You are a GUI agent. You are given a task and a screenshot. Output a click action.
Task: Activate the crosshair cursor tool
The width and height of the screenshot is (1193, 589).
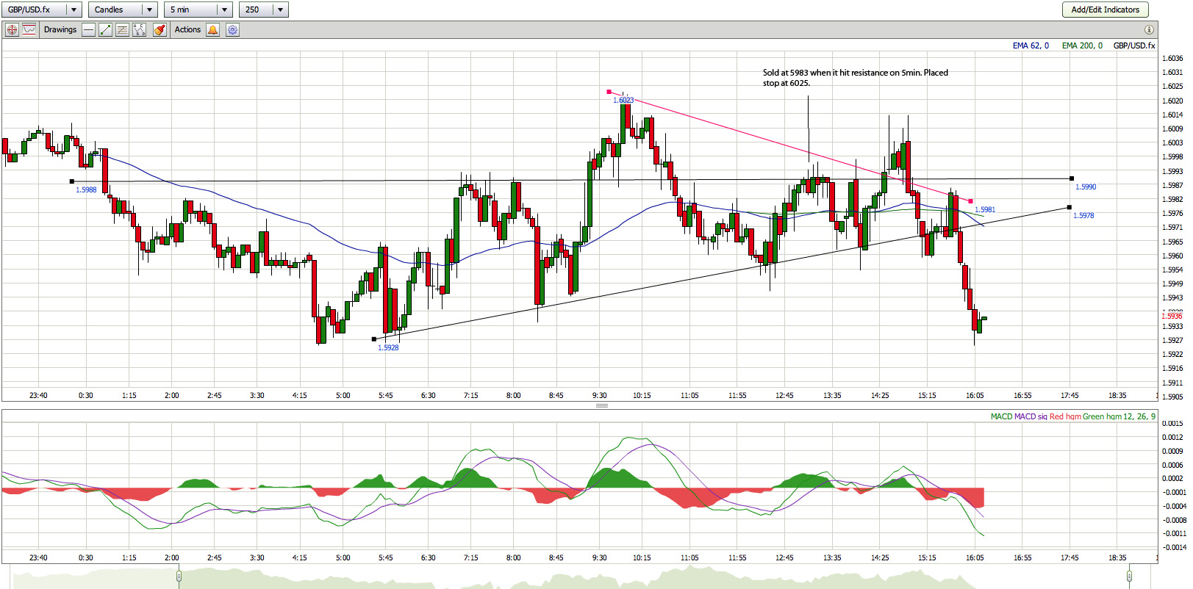coord(12,30)
